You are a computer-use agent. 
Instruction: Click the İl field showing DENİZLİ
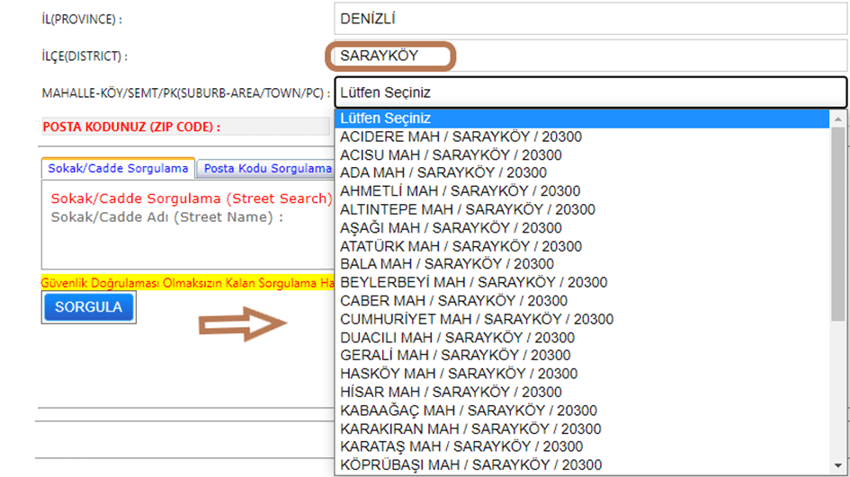coord(590,19)
